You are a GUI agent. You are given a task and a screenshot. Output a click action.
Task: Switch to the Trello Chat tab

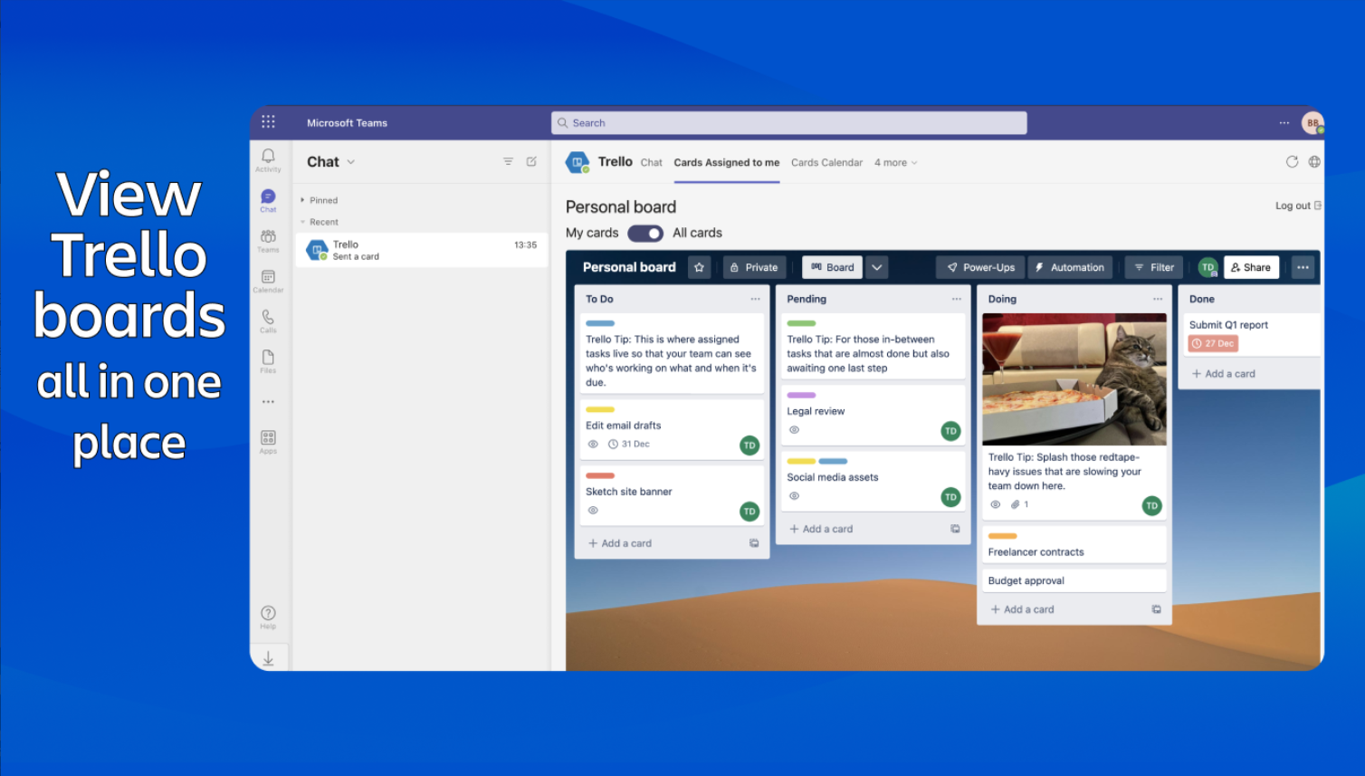click(651, 163)
